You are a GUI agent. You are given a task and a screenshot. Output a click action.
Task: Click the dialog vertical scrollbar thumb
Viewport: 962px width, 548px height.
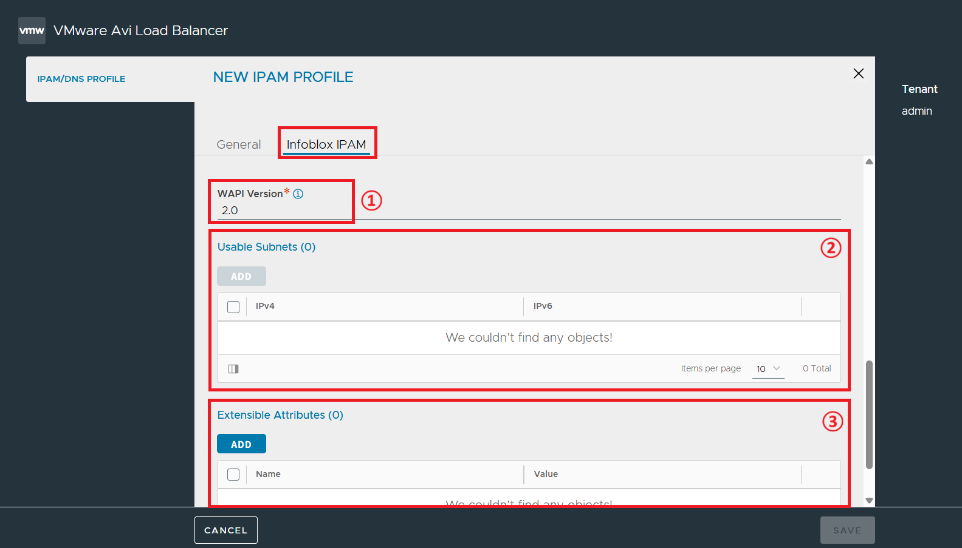point(869,415)
